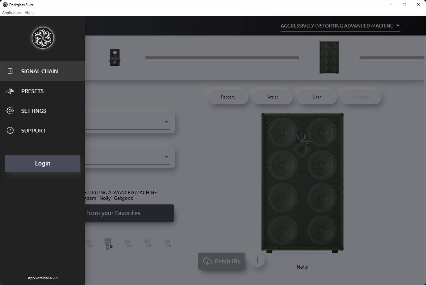Image resolution: width=426 pixels, height=285 pixels.
Task: Open the Settings page
Action: tap(43, 111)
